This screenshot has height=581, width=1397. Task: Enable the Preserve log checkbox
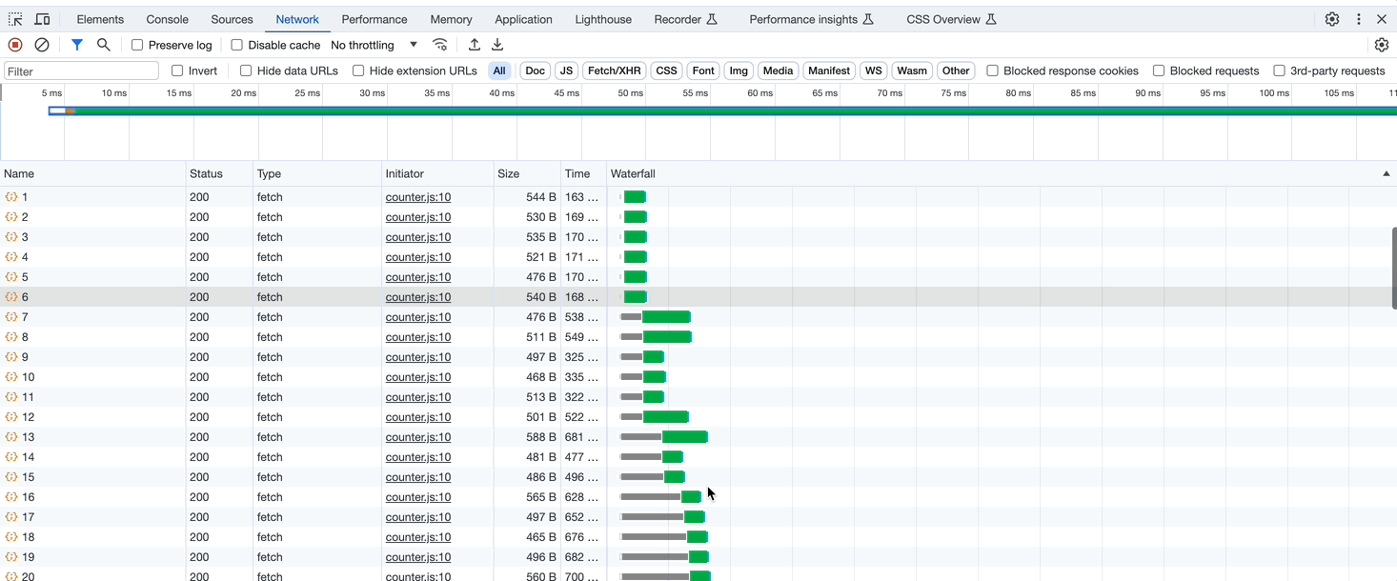137,45
